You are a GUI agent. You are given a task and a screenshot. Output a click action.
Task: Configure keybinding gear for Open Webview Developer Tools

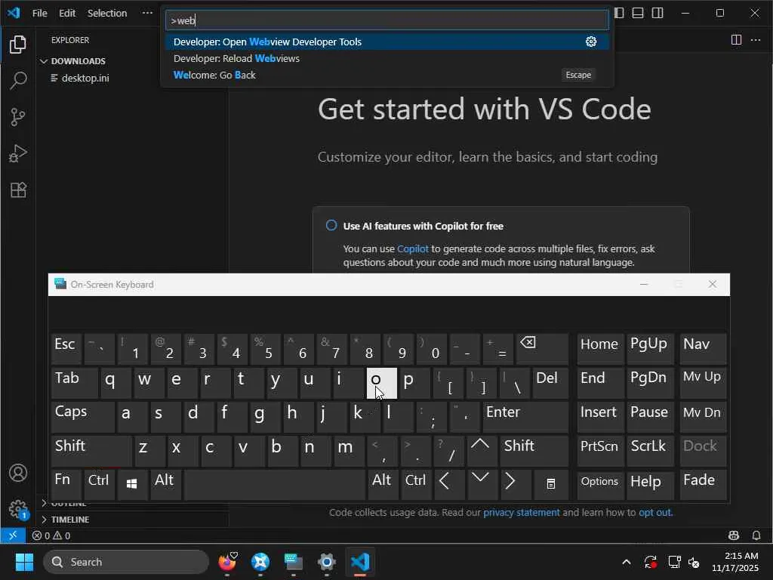pos(591,42)
